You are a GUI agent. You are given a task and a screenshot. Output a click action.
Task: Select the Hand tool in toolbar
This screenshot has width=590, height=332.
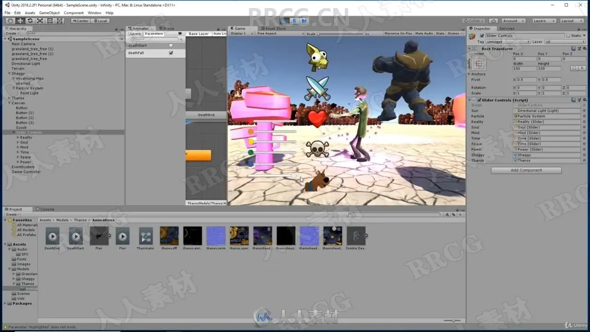tap(10, 21)
